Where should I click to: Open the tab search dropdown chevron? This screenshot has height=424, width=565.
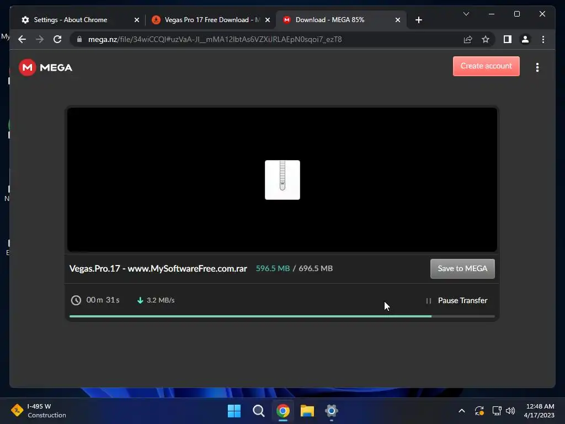pyautogui.click(x=466, y=14)
